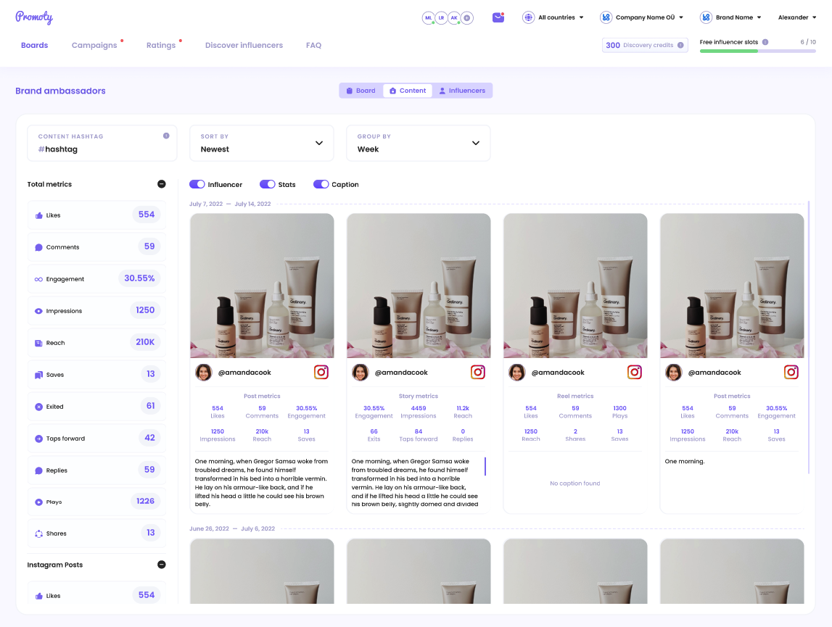Image resolution: width=832 pixels, height=627 pixels.
Task: Click the Replies bubble icon in Total metrics
Action: coord(38,470)
